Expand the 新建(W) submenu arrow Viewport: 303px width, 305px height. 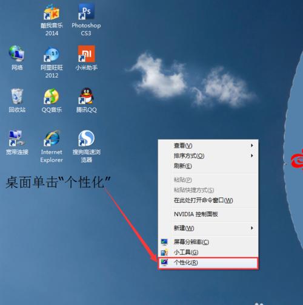(x=252, y=228)
